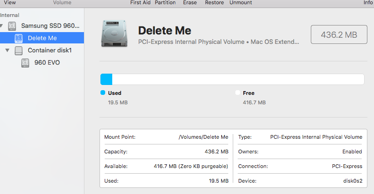
Task: Click the 436.2 MB capacity box
Action: pos(339,34)
